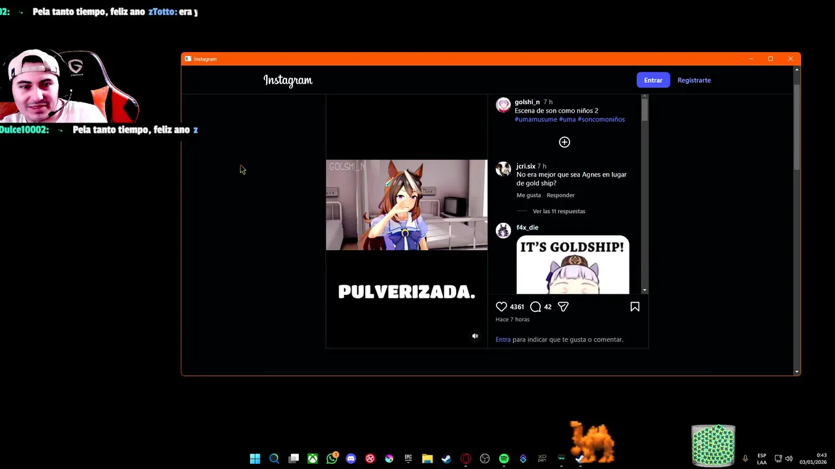Open Task View in taskbar
The height and width of the screenshot is (469, 835).
[x=294, y=459]
